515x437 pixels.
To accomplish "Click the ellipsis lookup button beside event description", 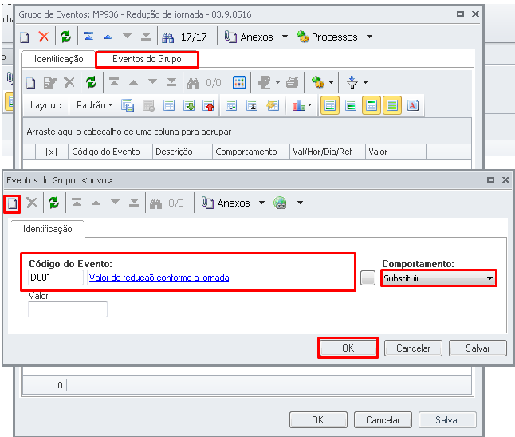I will pos(368,278).
